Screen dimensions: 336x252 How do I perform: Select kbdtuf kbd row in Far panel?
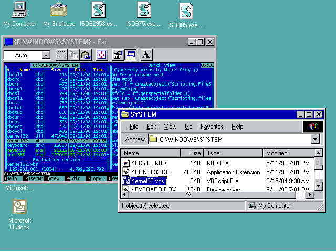click(x=57, y=108)
